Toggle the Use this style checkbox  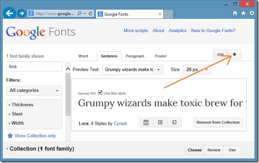point(100,92)
